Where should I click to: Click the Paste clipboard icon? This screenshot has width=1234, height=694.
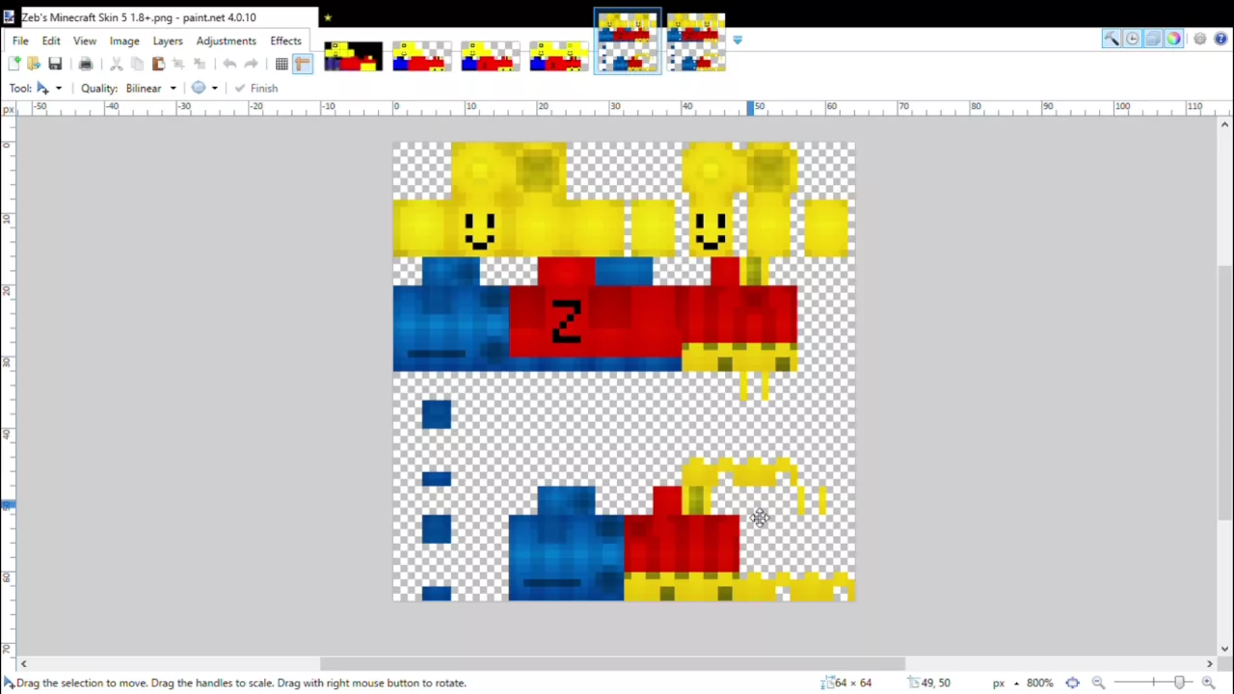(158, 64)
